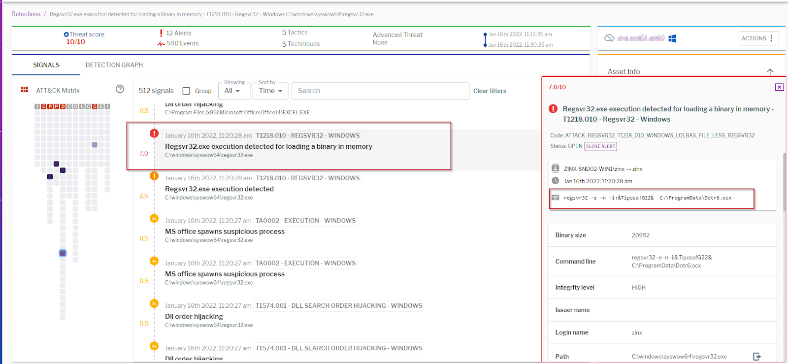Switch to the SIGNALS tab
788x364 pixels.
coord(46,65)
